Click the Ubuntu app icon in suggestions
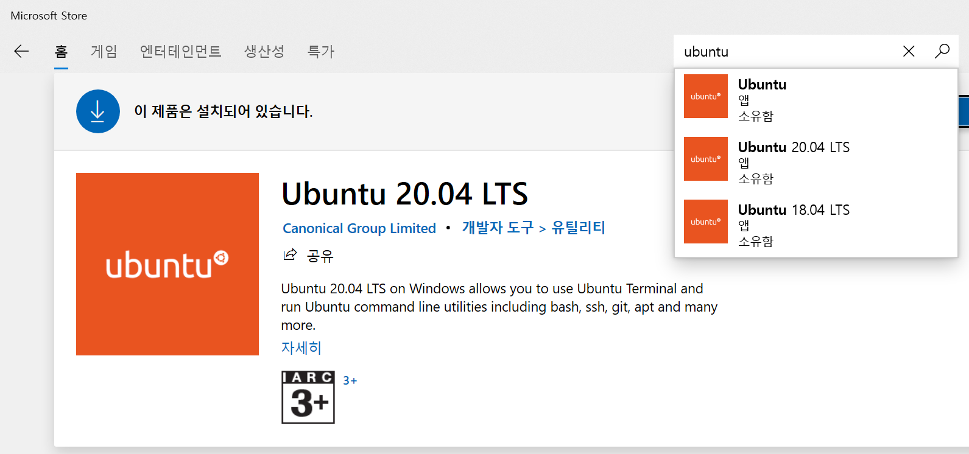The width and height of the screenshot is (969, 454). (x=706, y=96)
